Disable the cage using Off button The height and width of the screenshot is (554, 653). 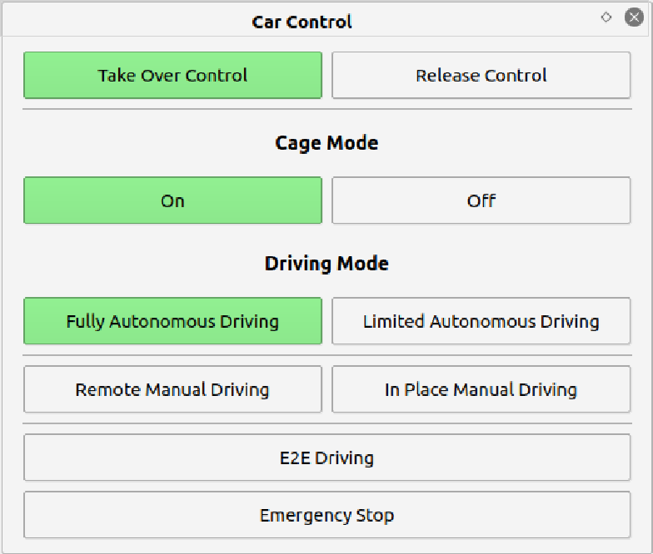click(x=481, y=200)
